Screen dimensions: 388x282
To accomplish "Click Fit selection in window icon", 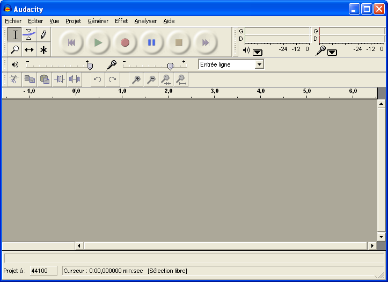I will [x=166, y=79].
